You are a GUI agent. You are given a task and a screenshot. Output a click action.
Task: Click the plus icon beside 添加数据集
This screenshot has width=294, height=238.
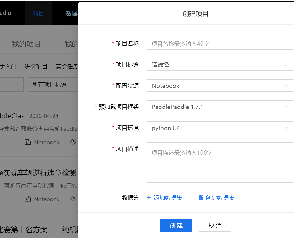coord(148,198)
